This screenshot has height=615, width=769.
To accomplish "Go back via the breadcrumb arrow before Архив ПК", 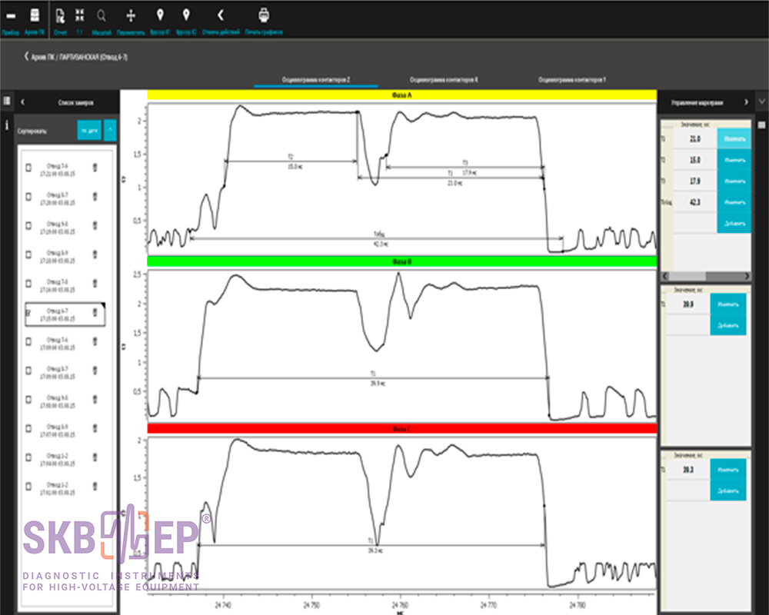I will pyautogui.click(x=26, y=56).
